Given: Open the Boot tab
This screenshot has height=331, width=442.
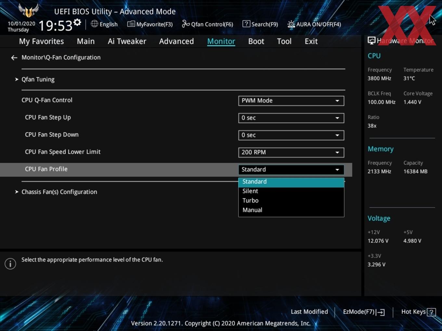Looking at the screenshot, I should coord(256,41).
